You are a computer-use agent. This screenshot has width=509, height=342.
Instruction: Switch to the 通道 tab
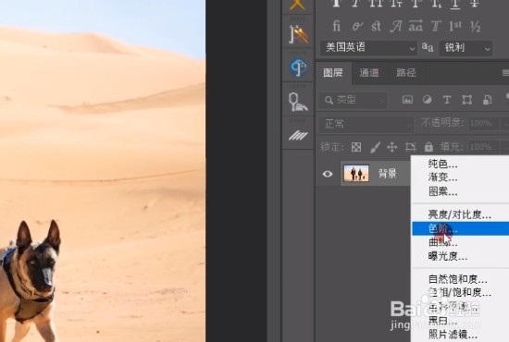coord(369,73)
